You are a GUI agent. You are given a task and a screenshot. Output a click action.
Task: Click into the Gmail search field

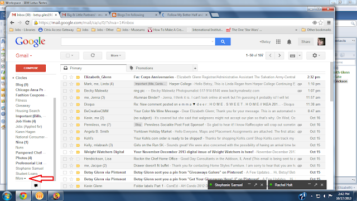[137, 42]
